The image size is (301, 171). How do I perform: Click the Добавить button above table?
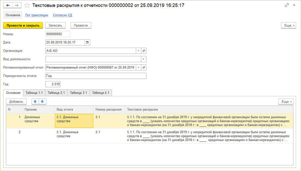[16, 101]
